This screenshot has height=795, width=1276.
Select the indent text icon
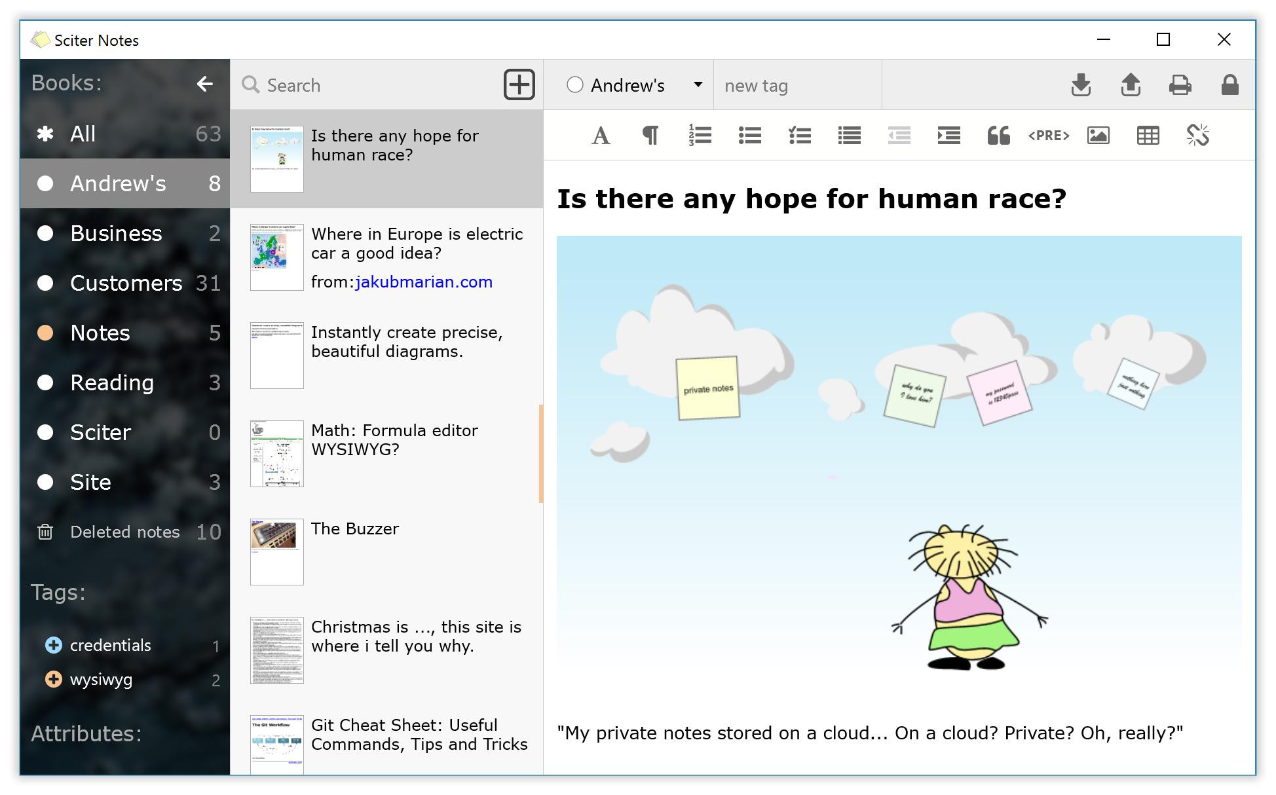coord(948,135)
